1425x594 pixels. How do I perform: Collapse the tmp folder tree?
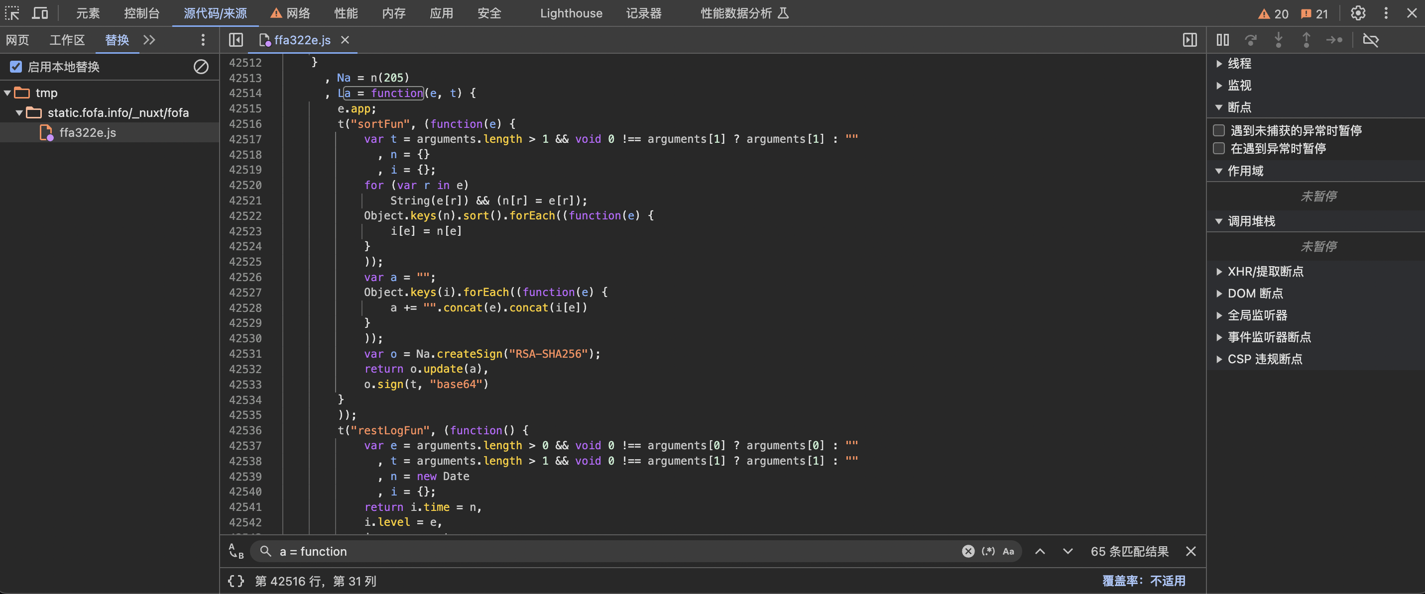8,93
